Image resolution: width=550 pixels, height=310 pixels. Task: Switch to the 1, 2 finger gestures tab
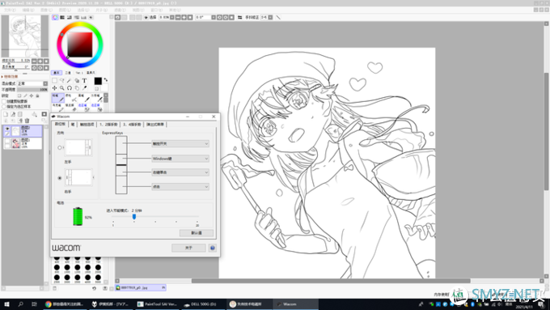click(108, 125)
